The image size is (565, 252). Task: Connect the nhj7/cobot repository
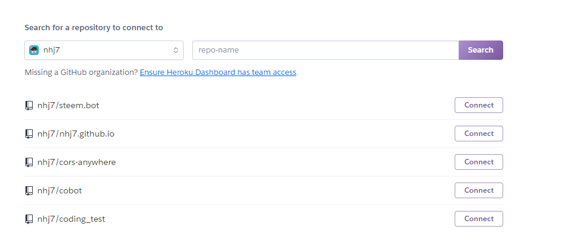[x=479, y=190]
